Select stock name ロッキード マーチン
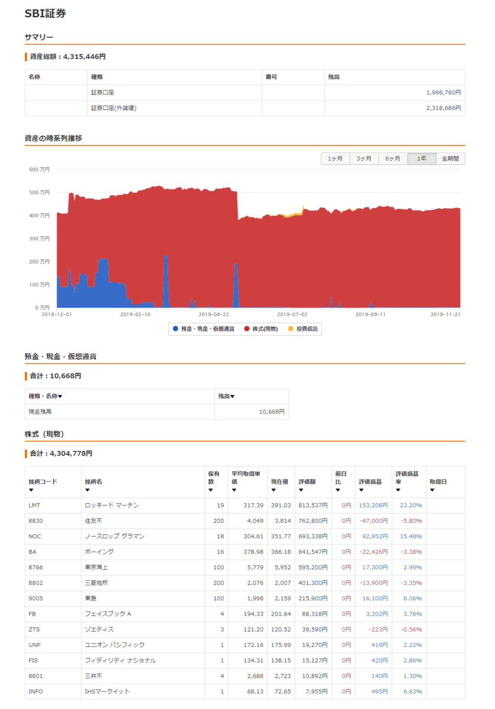Viewport: 495px width, 709px height. 112,505
